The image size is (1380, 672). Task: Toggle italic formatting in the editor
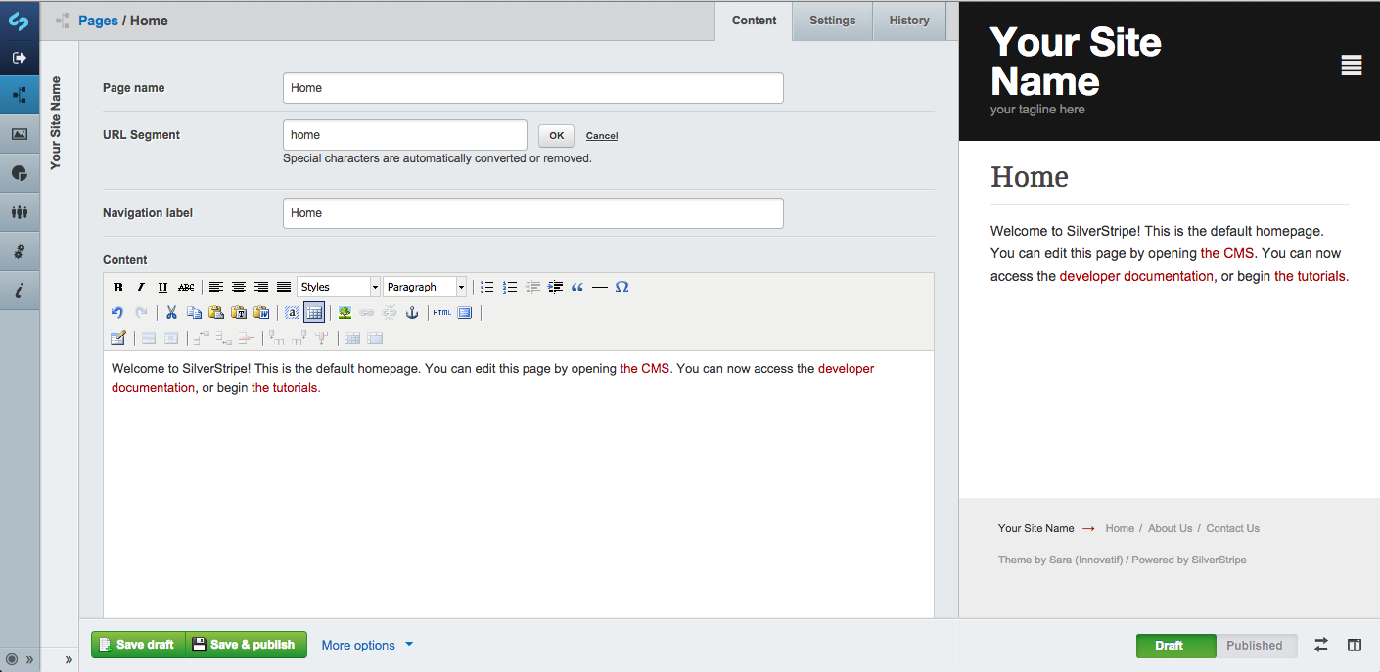click(140, 287)
